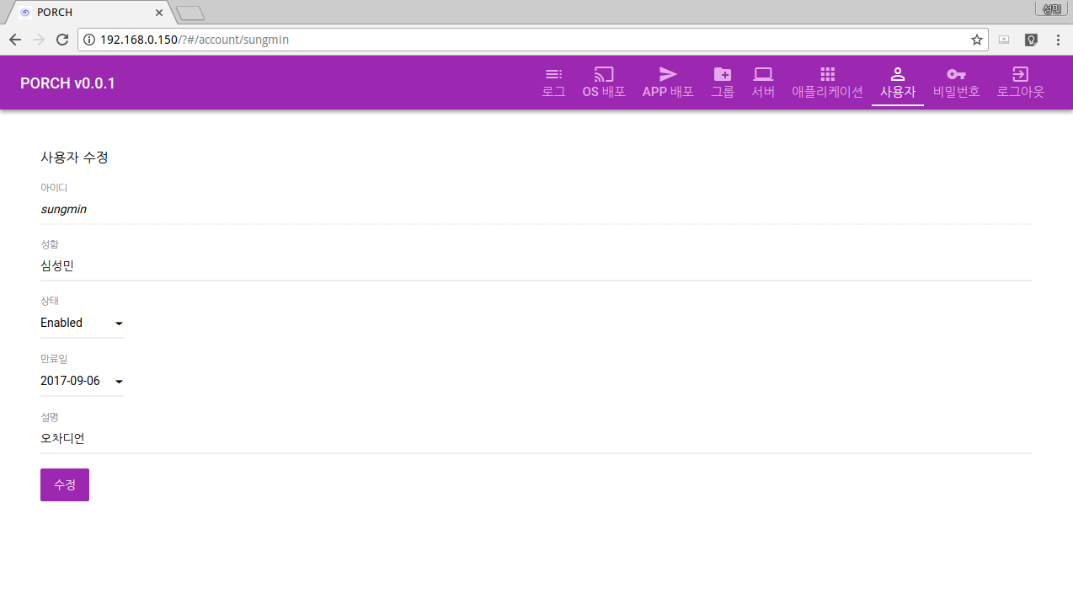
Task: Click the 상태 label
Action: click(x=50, y=301)
